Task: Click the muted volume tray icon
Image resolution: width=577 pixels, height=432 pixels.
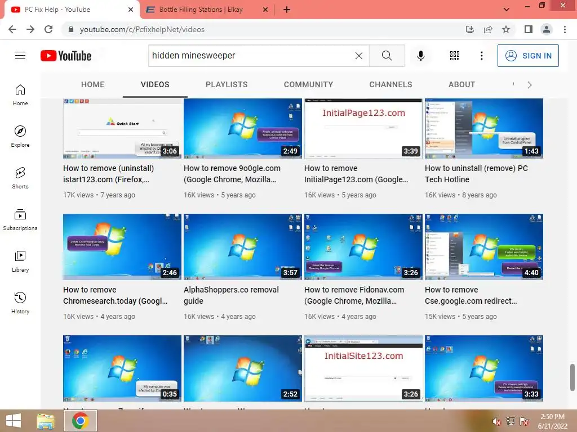Action: pos(497,421)
